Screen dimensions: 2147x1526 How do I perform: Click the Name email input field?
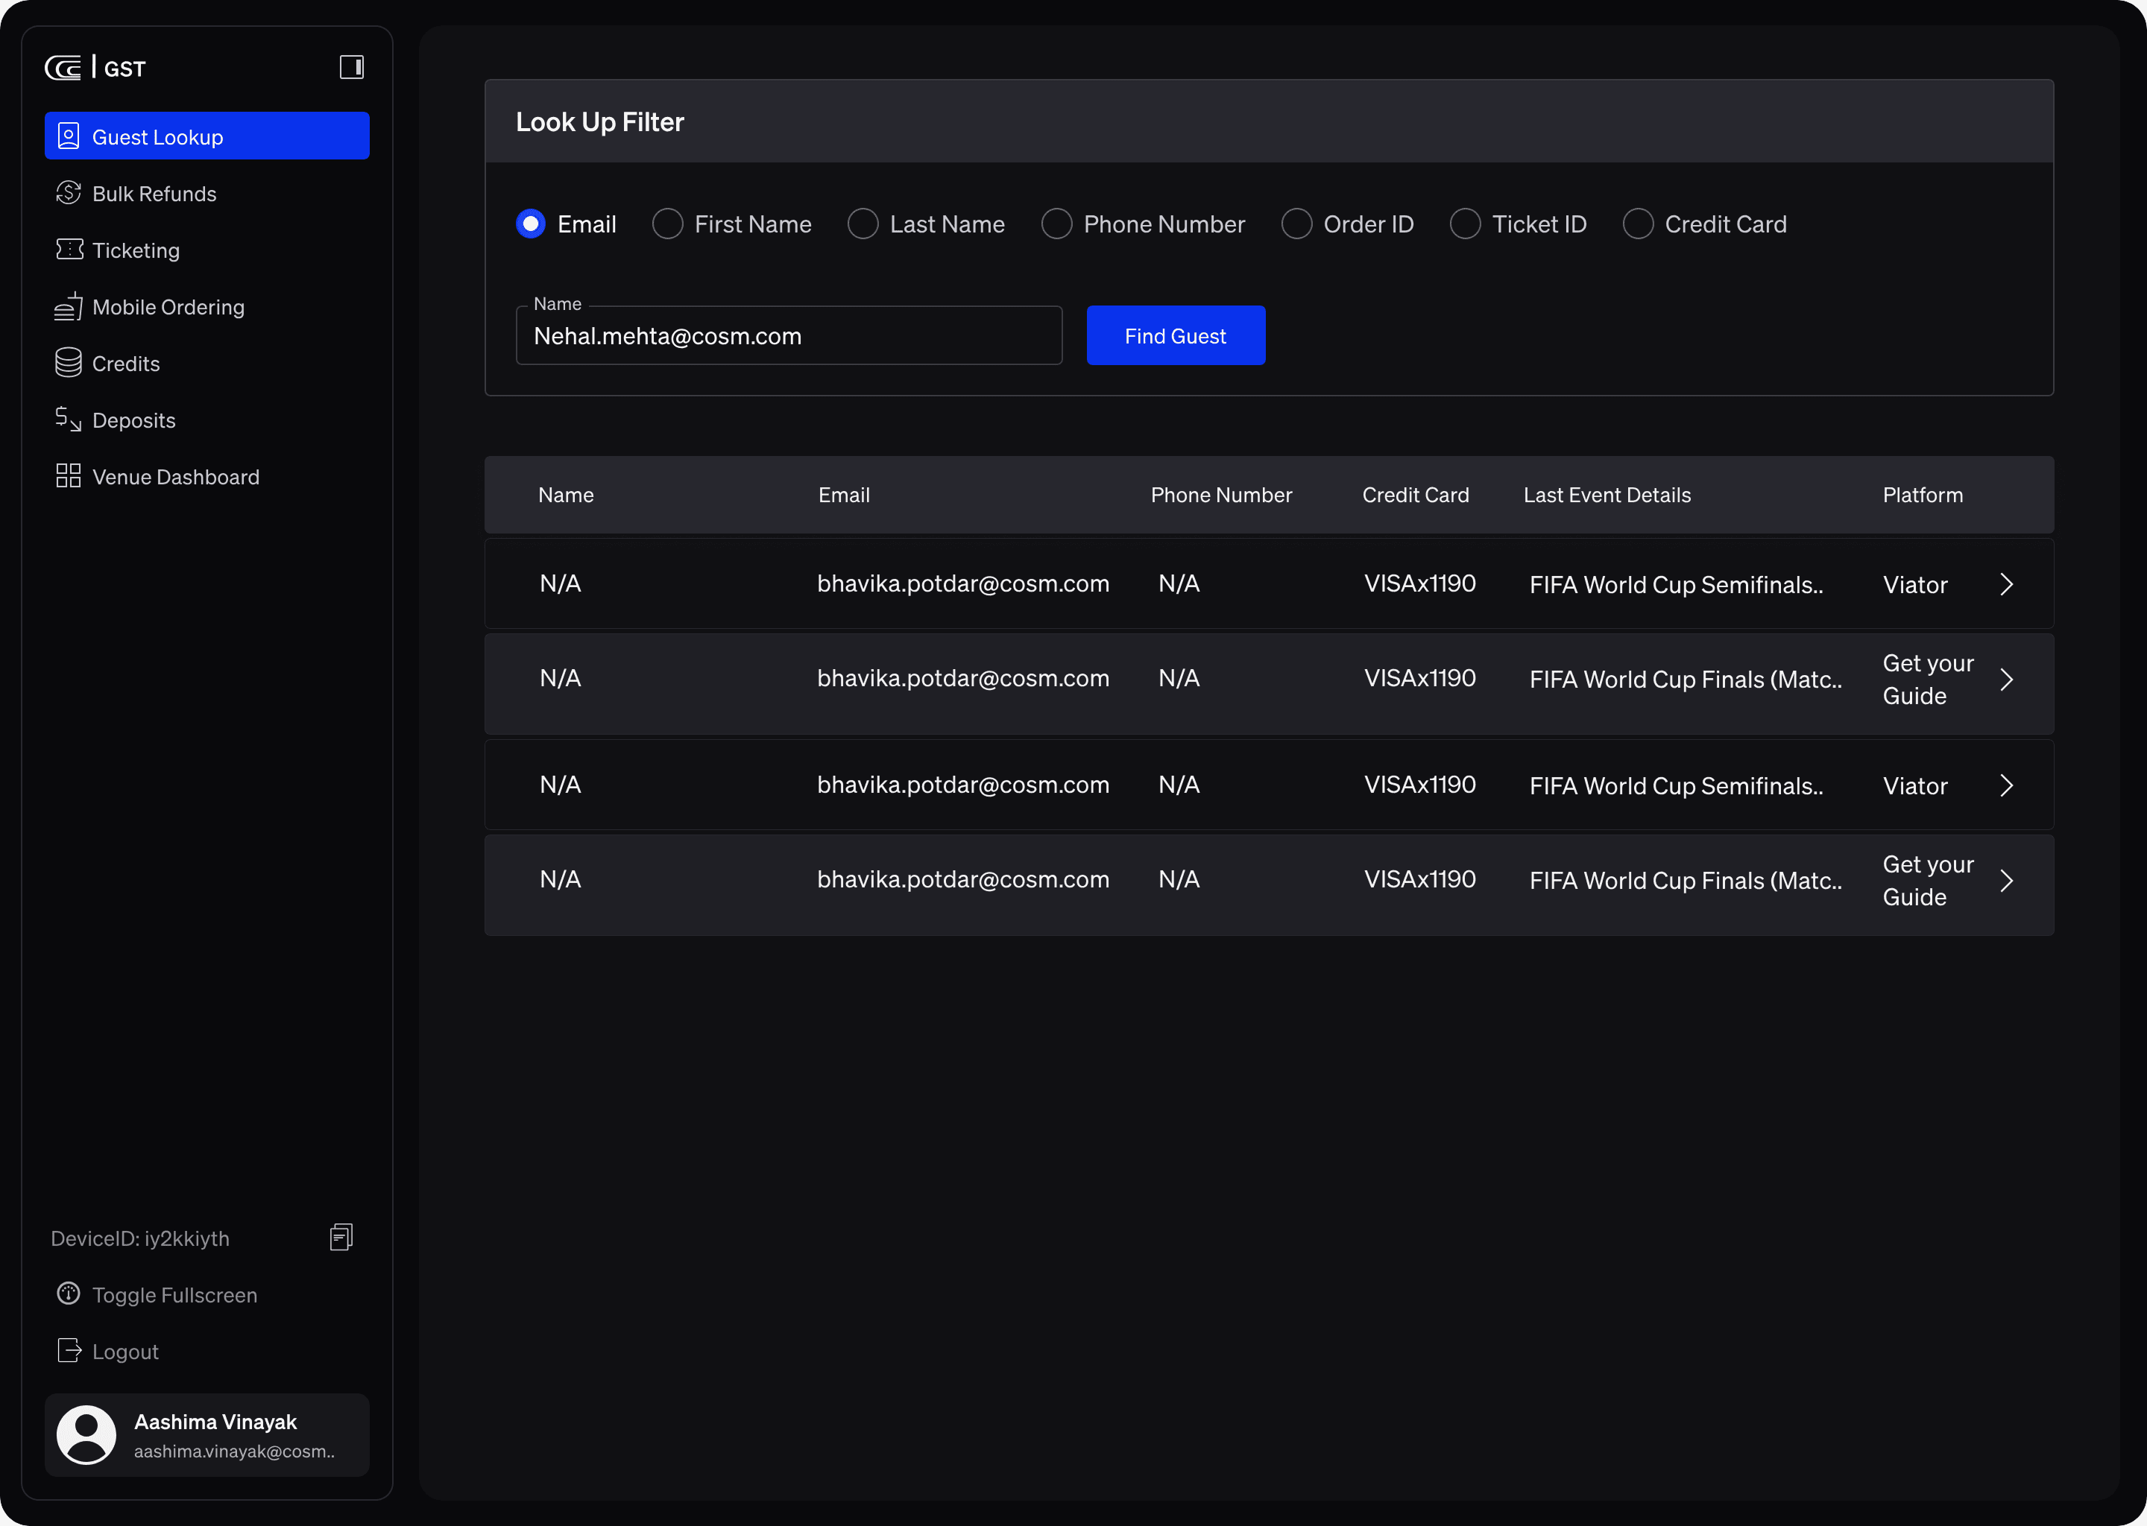point(789,335)
